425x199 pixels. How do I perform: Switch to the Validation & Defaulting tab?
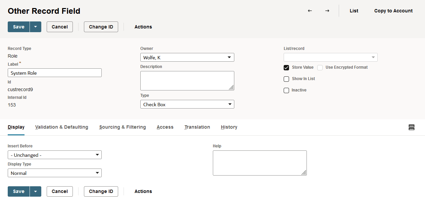coord(62,127)
